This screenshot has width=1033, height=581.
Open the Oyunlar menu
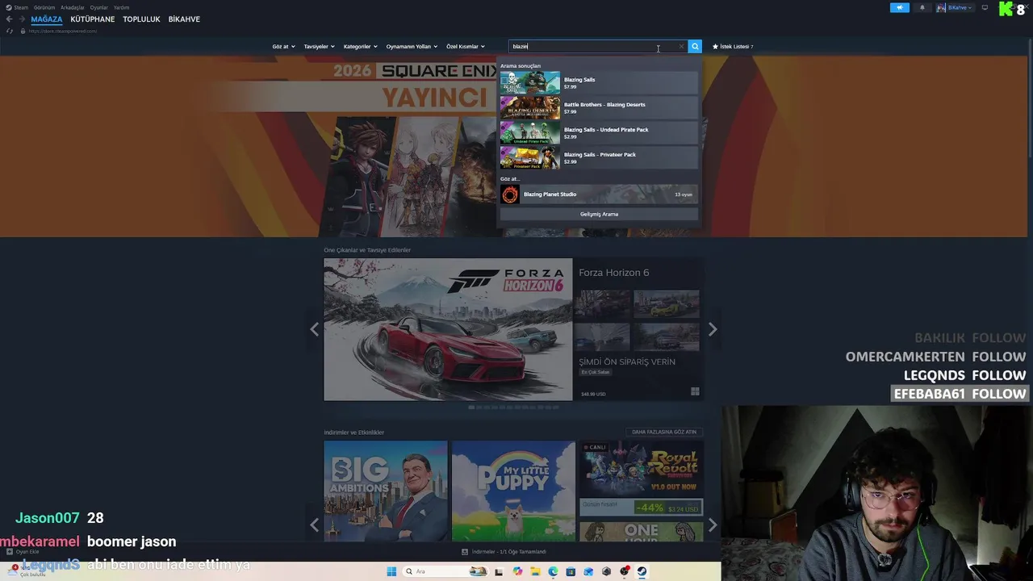(x=98, y=7)
